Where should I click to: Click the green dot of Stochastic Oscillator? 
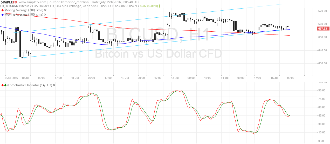click(x=5, y=85)
